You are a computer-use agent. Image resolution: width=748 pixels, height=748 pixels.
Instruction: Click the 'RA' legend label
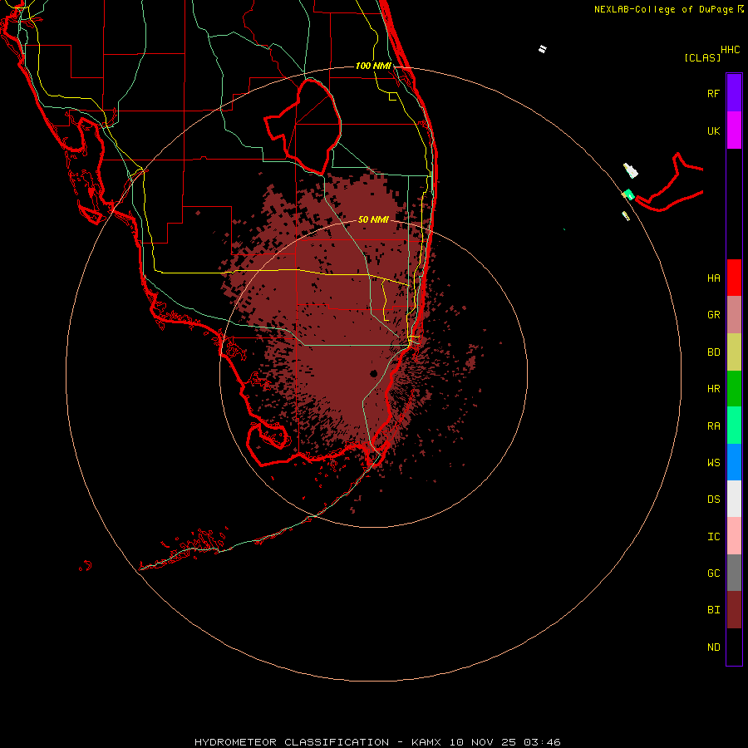coord(713,426)
